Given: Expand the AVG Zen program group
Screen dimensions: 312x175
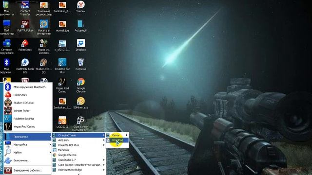Looking at the screenshot, I should click(x=78, y=140).
